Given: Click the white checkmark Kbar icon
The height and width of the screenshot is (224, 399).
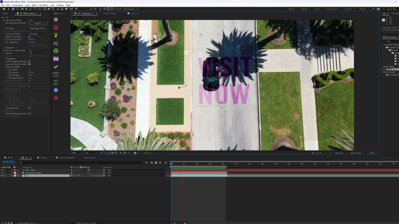Looking at the screenshot, I should (x=56, y=67).
